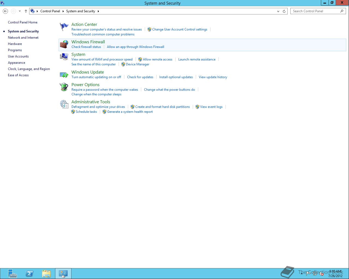Open the Appearance category
349x279 pixels.
pyautogui.click(x=16, y=63)
